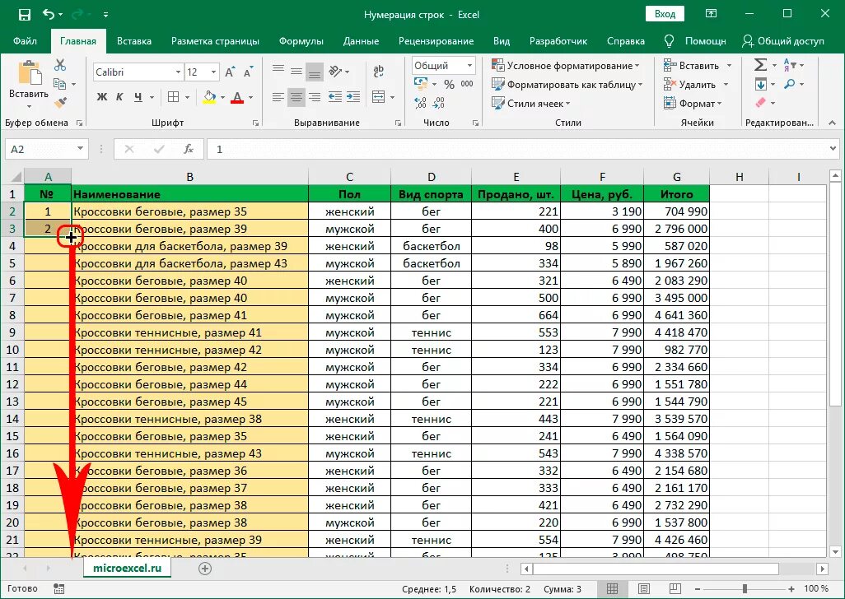Merge and center cells icon
The height and width of the screenshot is (599, 845).
379,97
